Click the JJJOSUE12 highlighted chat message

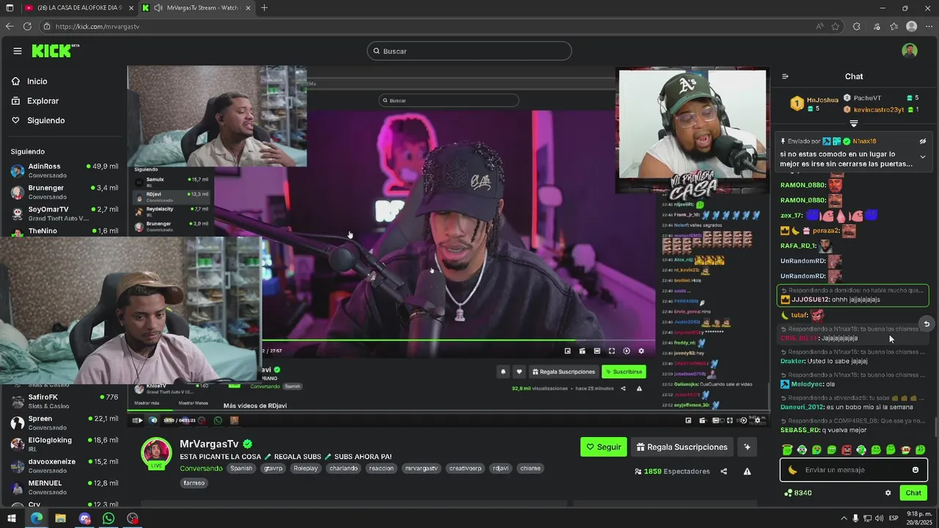coord(852,295)
